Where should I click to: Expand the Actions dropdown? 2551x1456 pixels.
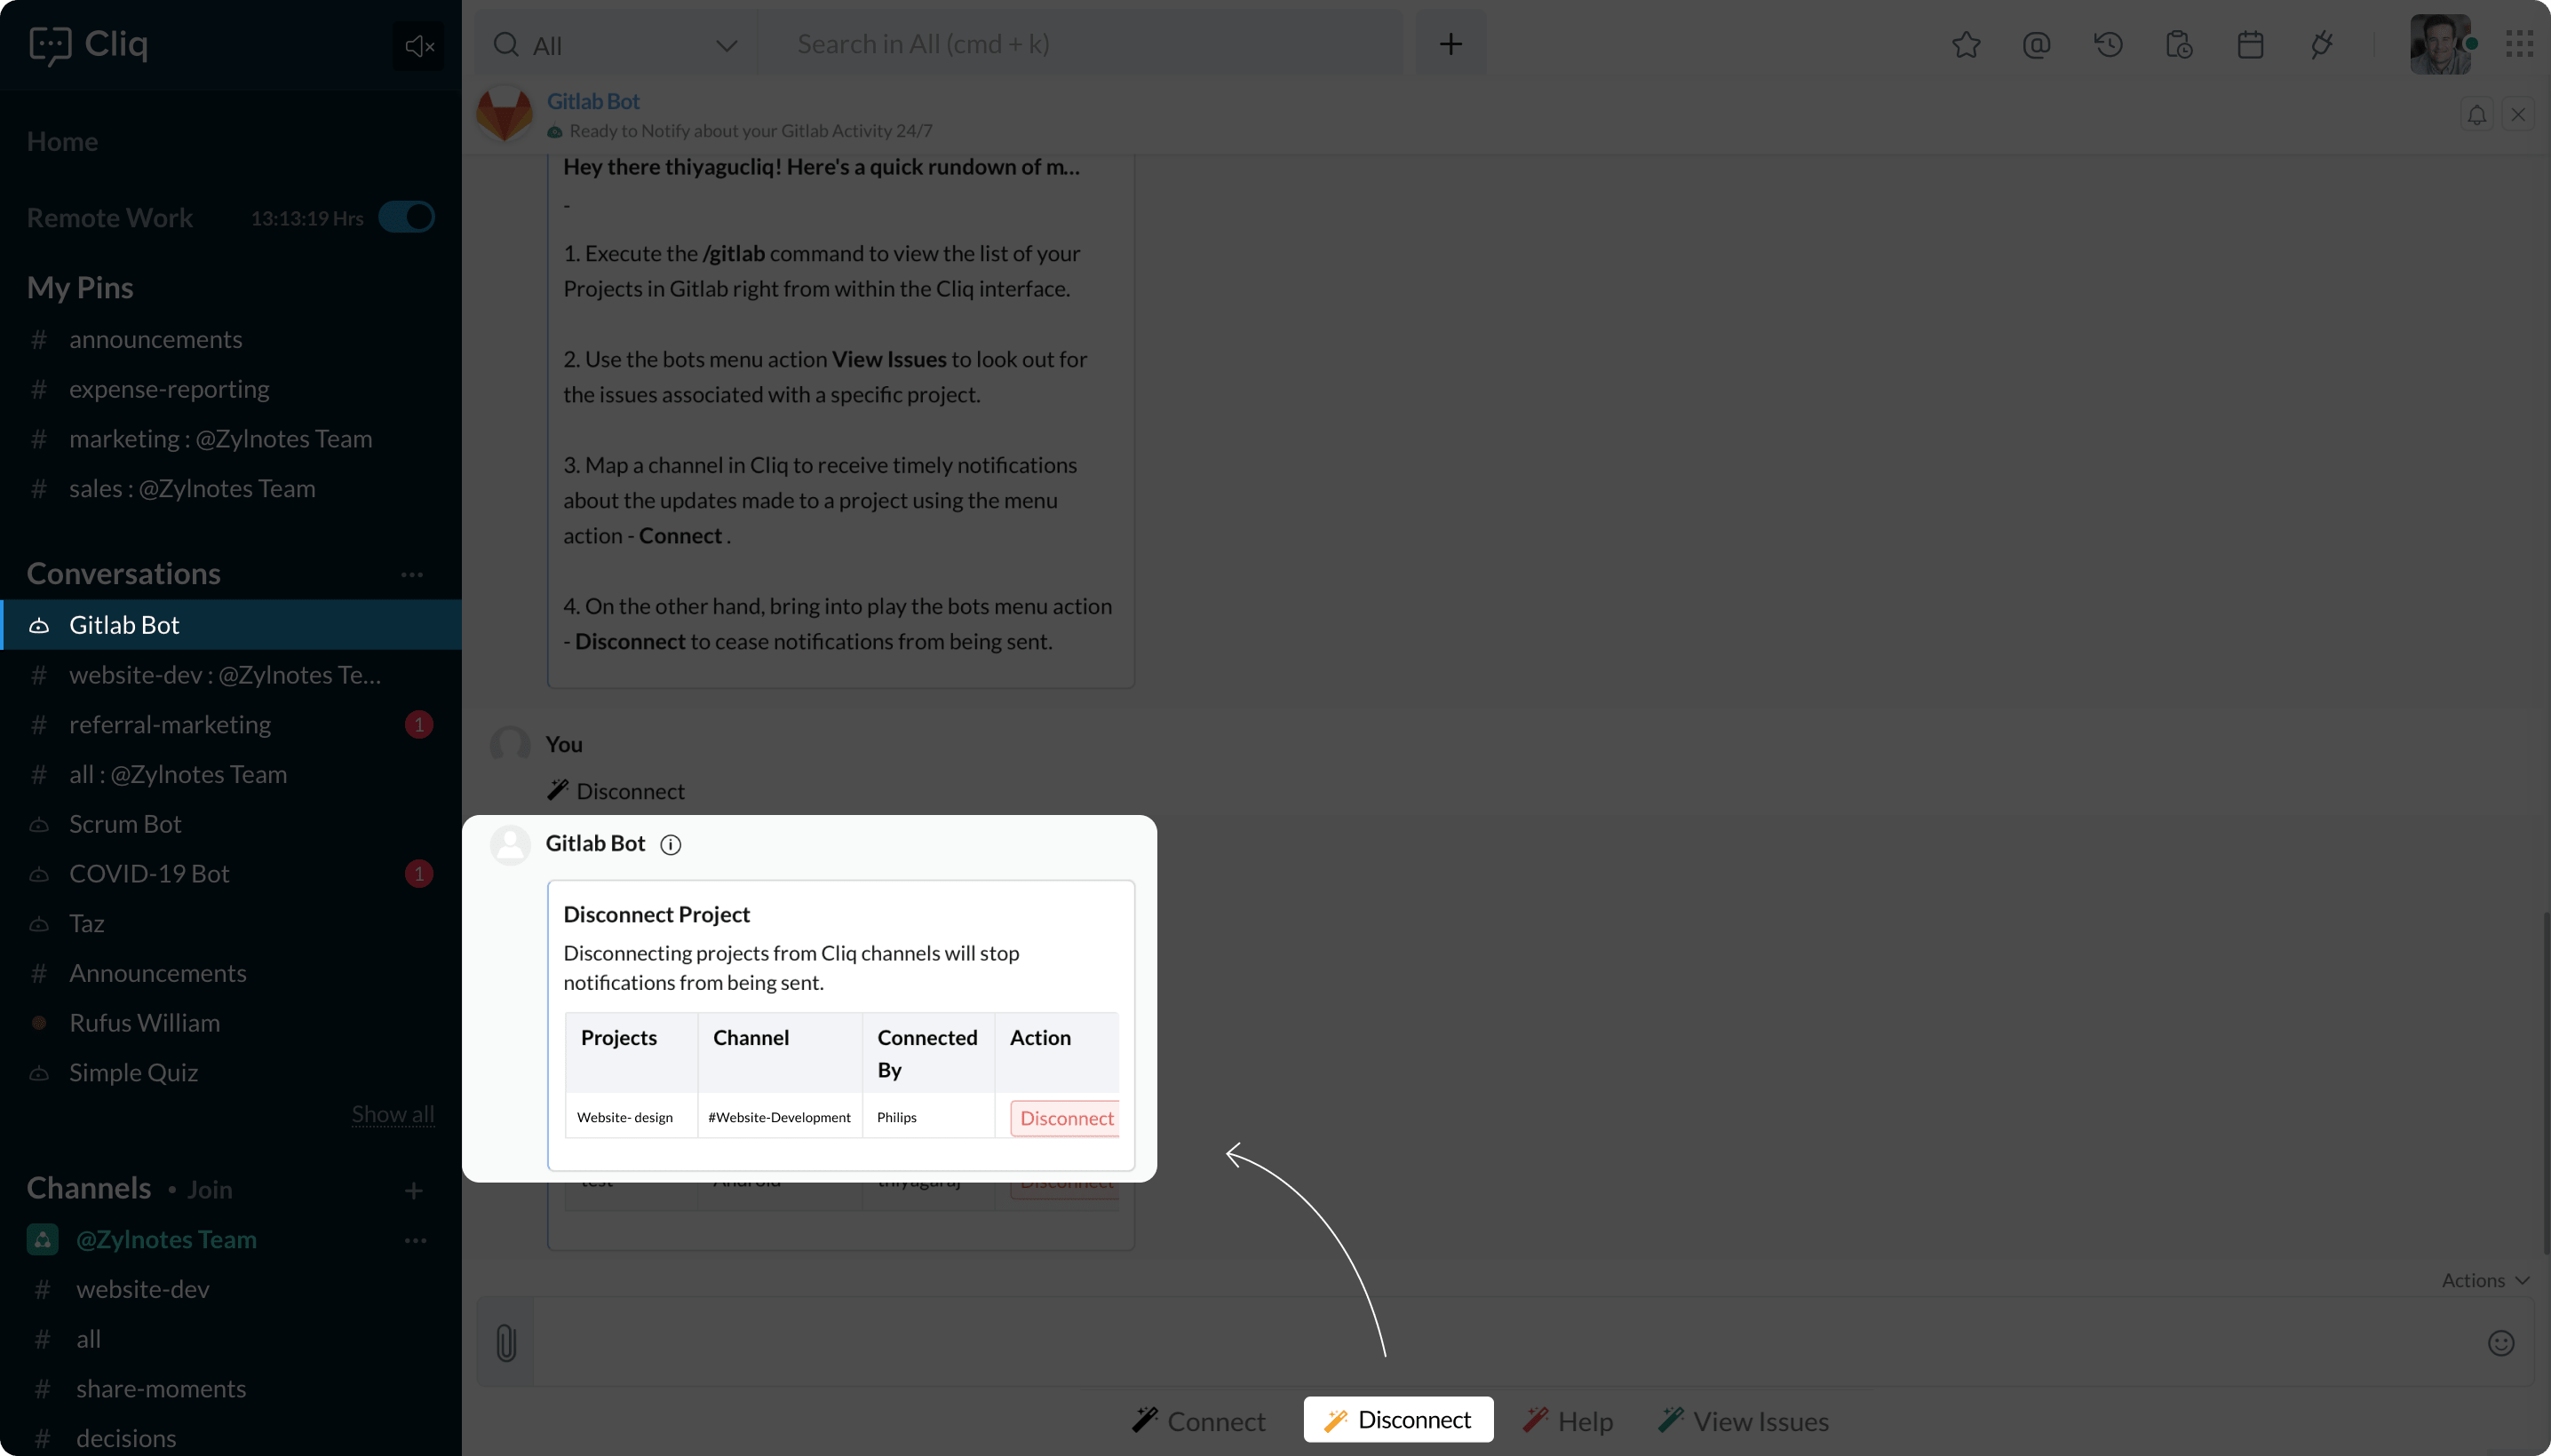pyautogui.click(x=2485, y=1280)
